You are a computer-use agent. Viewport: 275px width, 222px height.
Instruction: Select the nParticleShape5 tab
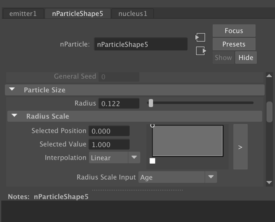(x=77, y=13)
